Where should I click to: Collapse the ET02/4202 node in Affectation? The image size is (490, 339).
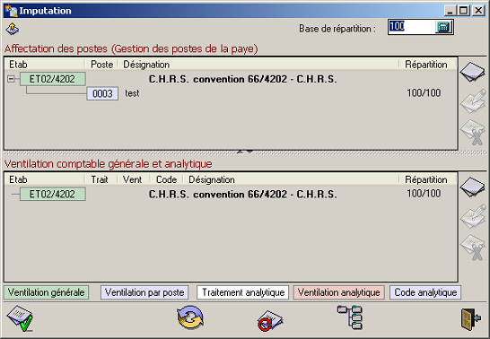point(11,79)
